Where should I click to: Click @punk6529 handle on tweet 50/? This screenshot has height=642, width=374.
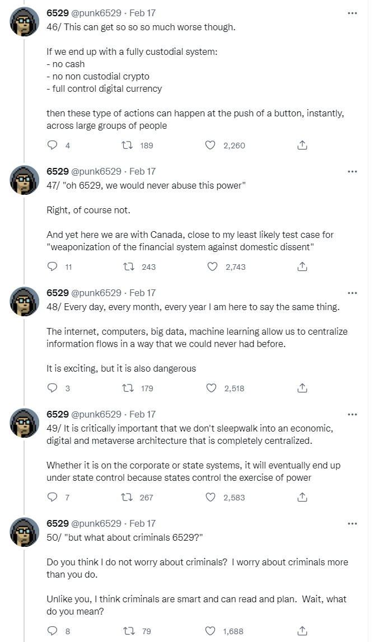pyautogui.click(x=96, y=523)
